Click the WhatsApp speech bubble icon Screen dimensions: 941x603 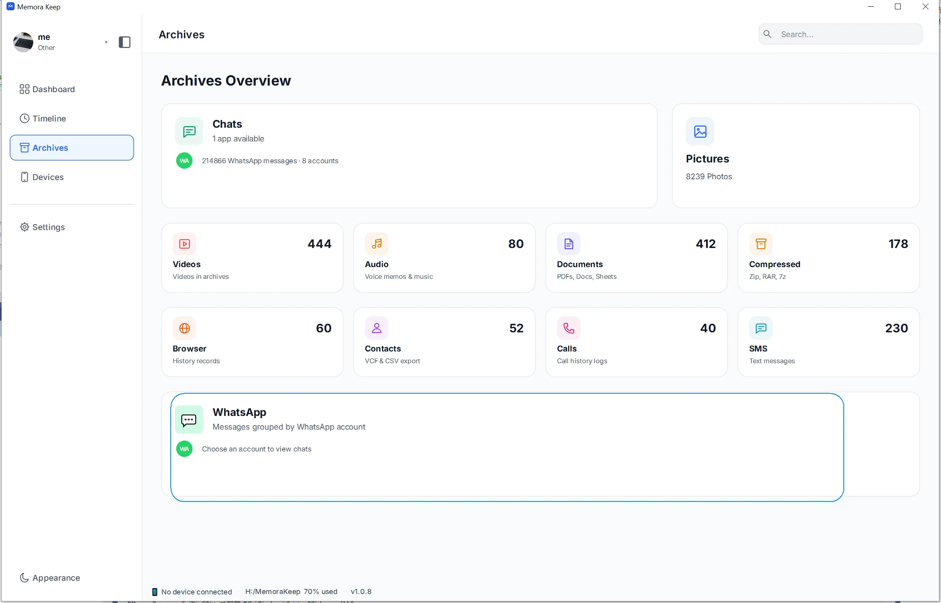coord(189,420)
